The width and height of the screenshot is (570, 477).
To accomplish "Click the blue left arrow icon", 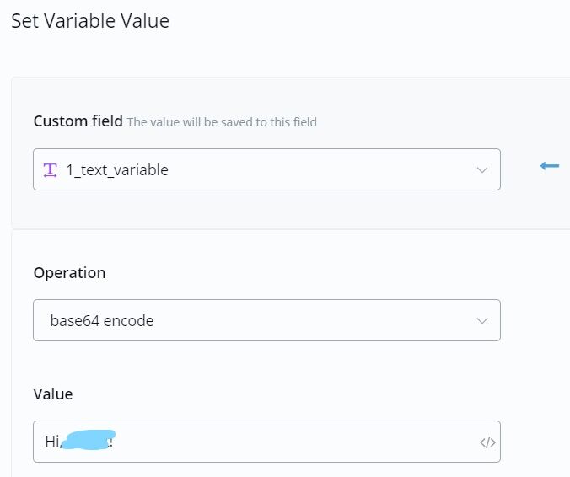I will [550, 166].
